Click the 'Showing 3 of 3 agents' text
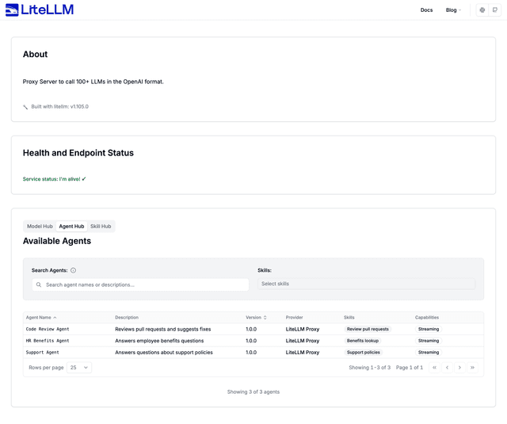This screenshot has width=507, height=424. coord(253,392)
